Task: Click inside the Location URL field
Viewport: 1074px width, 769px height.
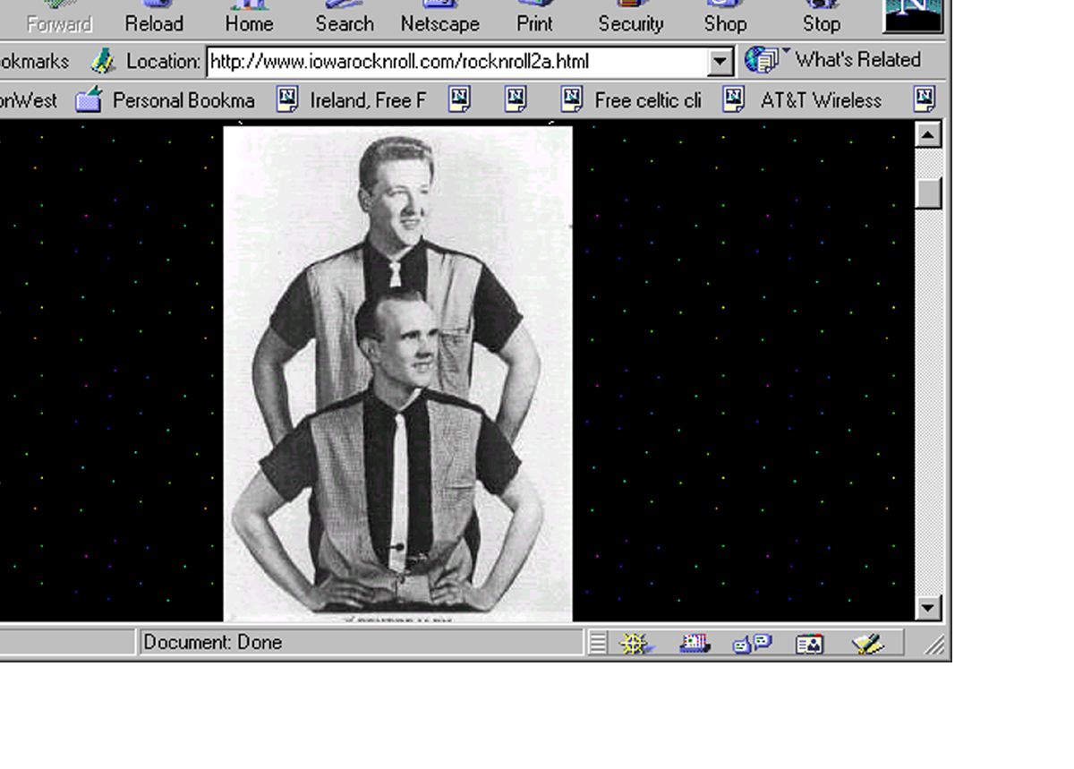Action: pos(456,62)
